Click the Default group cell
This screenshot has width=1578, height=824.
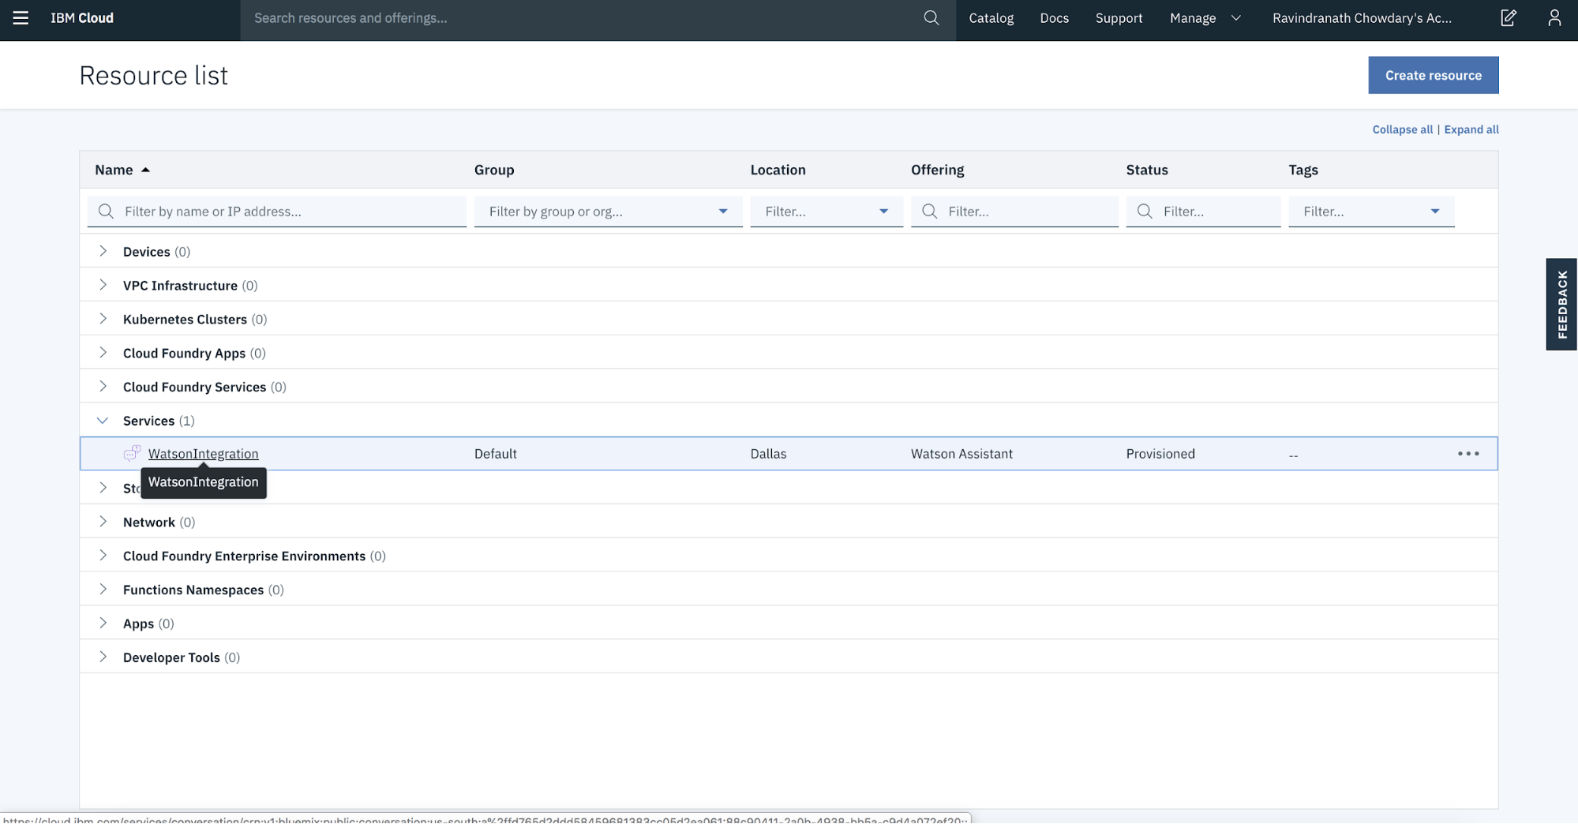click(x=495, y=454)
